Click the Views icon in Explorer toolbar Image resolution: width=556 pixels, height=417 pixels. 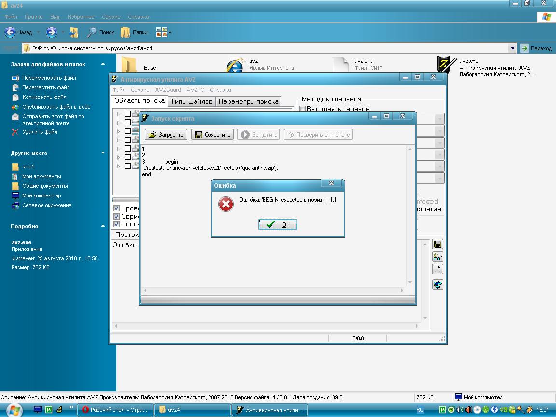click(161, 32)
